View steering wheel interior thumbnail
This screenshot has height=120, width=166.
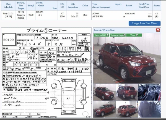pyautogui.click(x=149, y=92)
